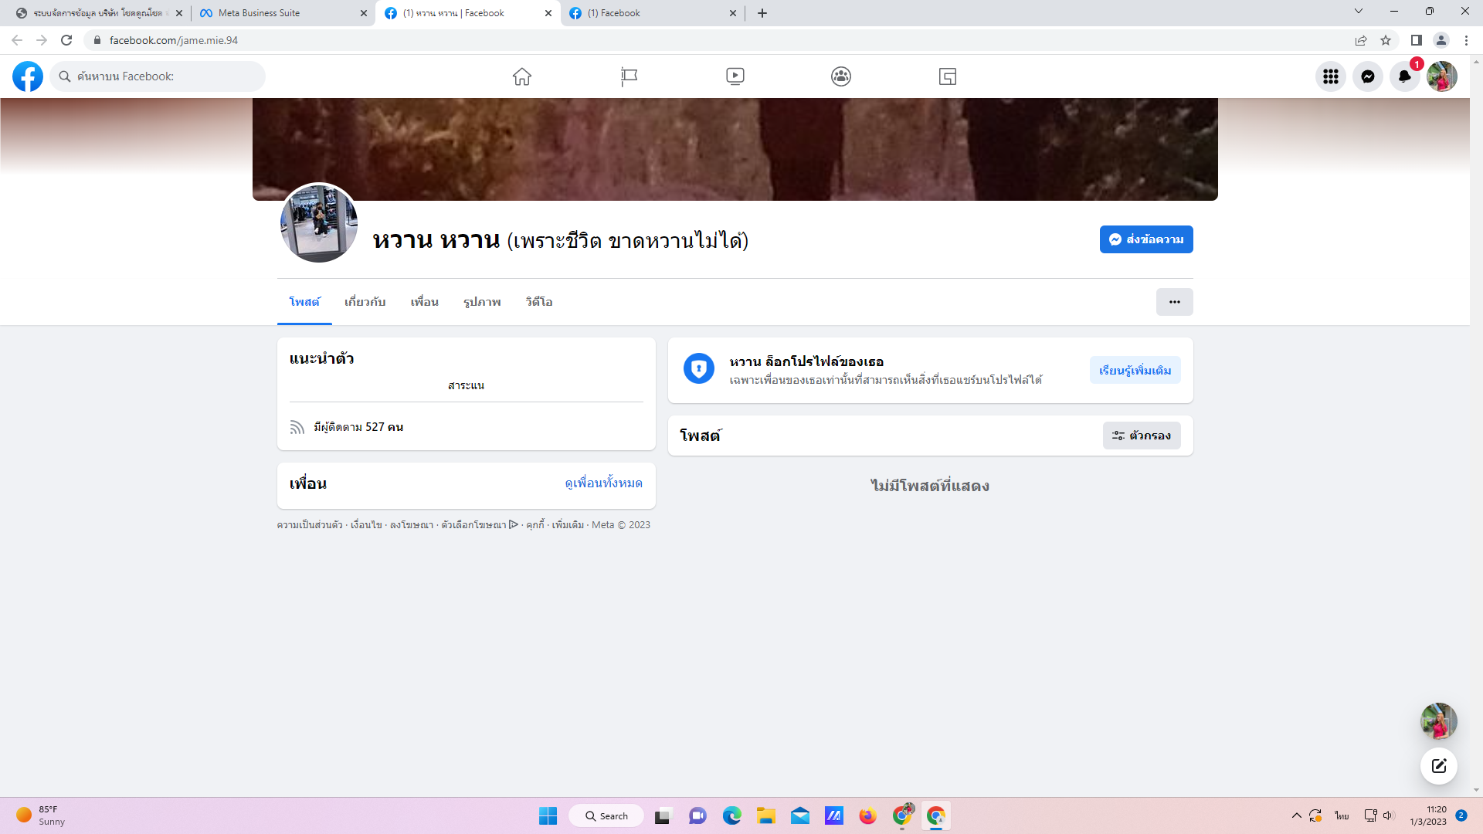Image resolution: width=1483 pixels, height=834 pixels.
Task: Open the Messenger icon in the header
Action: click(1367, 76)
